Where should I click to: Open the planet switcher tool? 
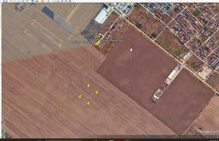(x=42, y=1)
